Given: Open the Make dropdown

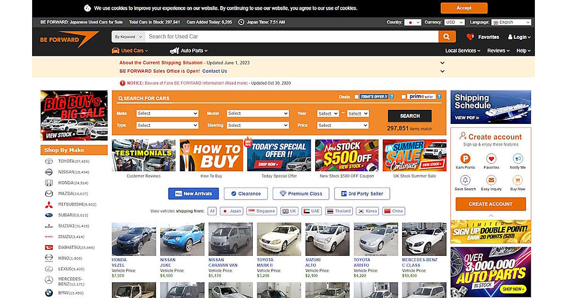Looking at the screenshot, I should [167, 114].
